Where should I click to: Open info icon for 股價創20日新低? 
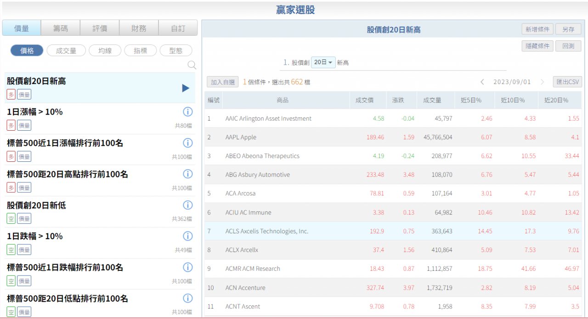point(187,205)
